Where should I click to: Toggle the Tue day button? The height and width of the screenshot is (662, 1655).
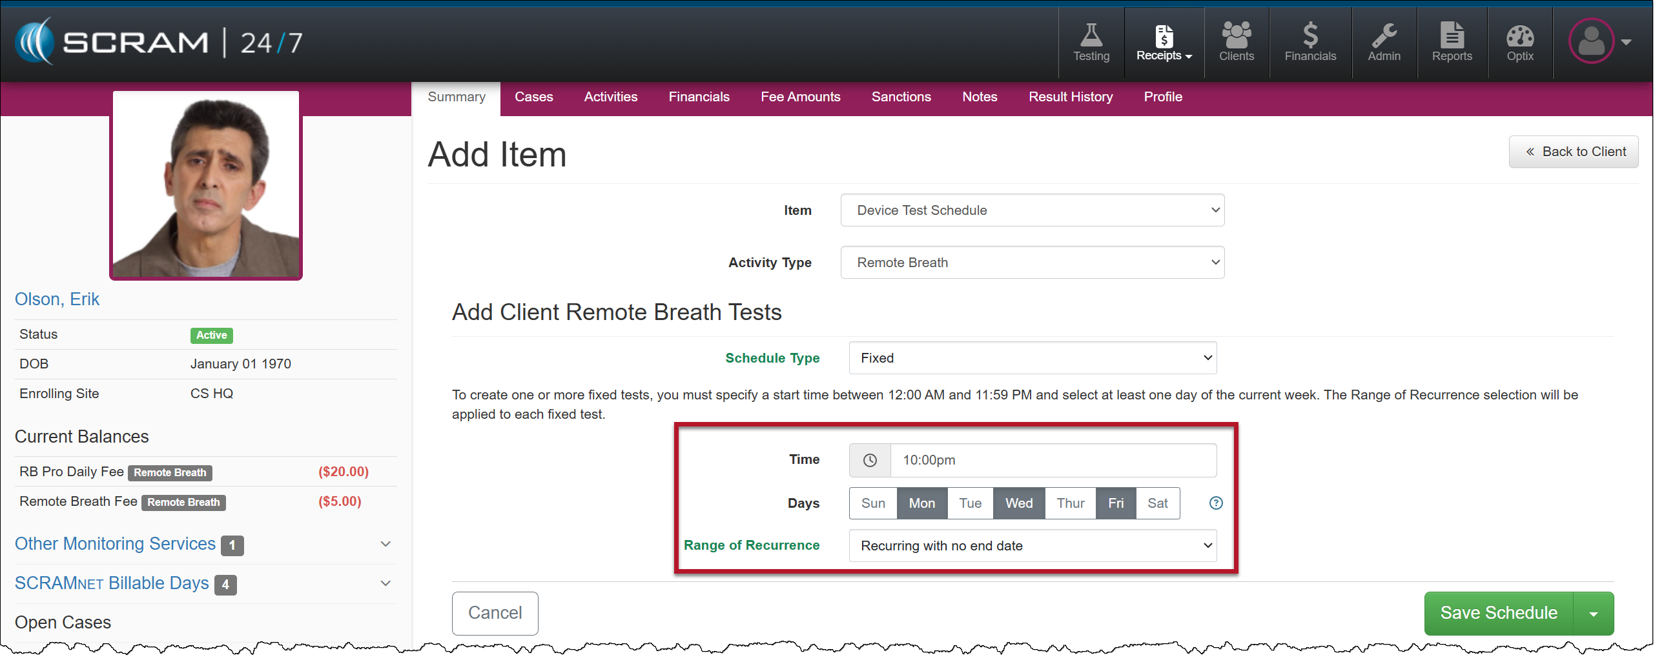(970, 503)
